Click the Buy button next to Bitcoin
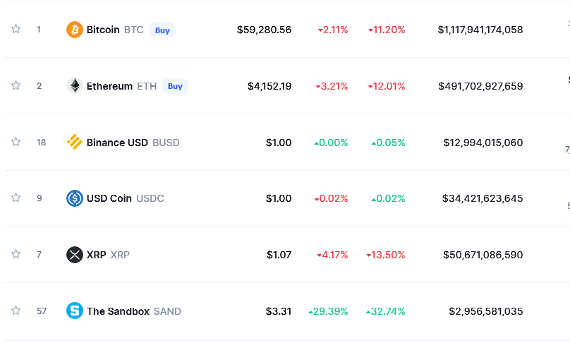The image size is (570, 343). click(x=162, y=30)
